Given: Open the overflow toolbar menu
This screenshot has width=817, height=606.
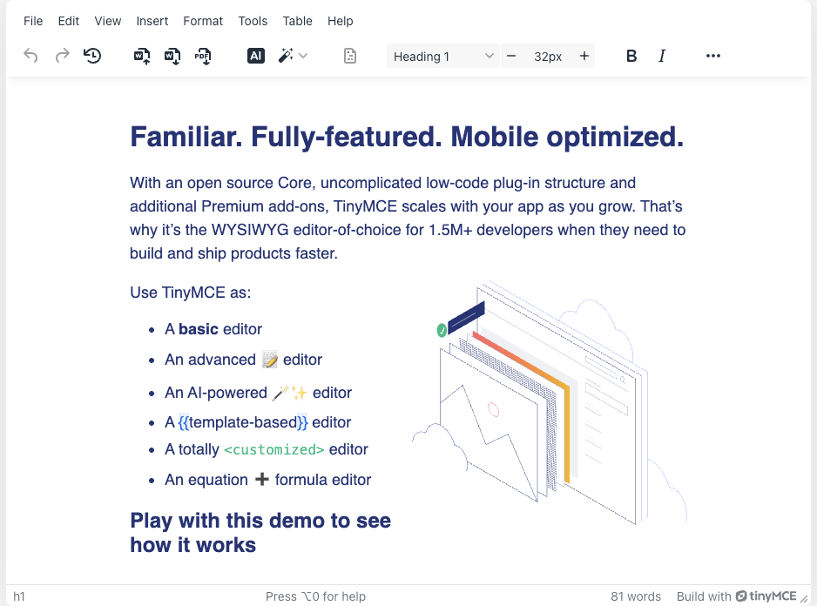Looking at the screenshot, I should pyautogui.click(x=712, y=55).
